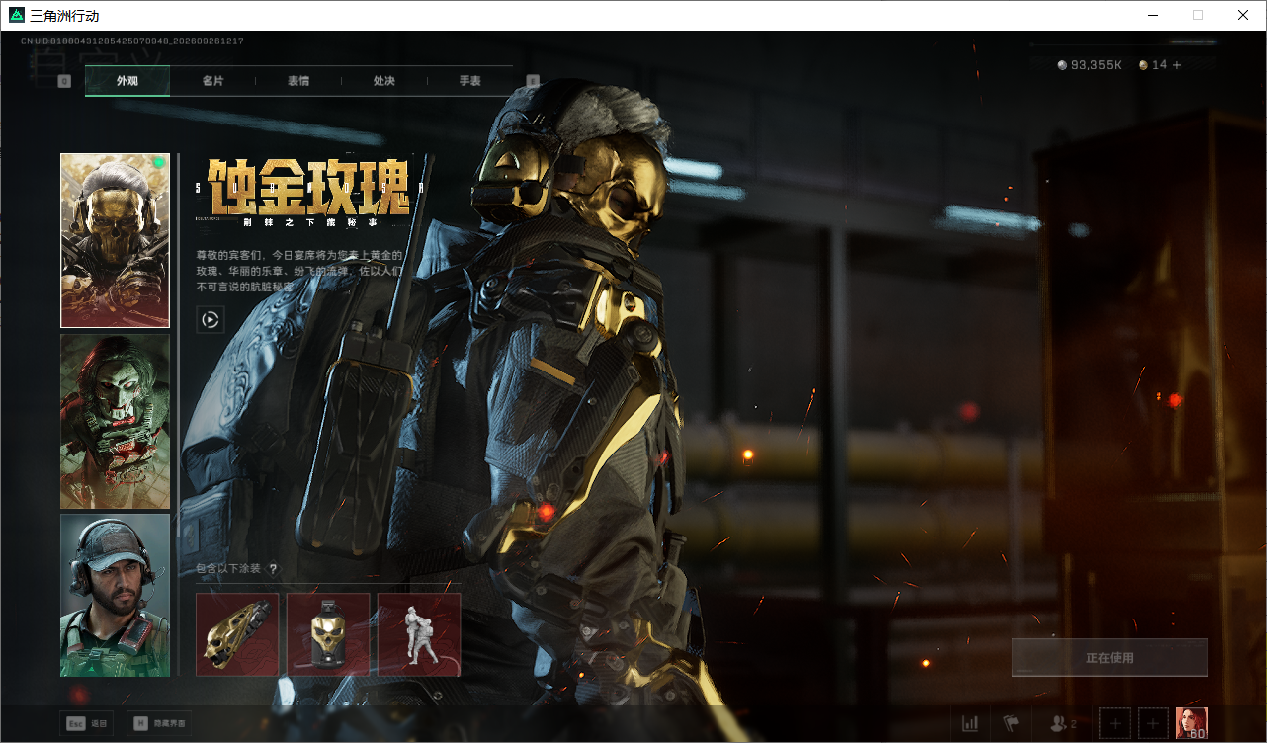Click the first empty squad slot plus

pyautogui.click(x=1115, y=724)
